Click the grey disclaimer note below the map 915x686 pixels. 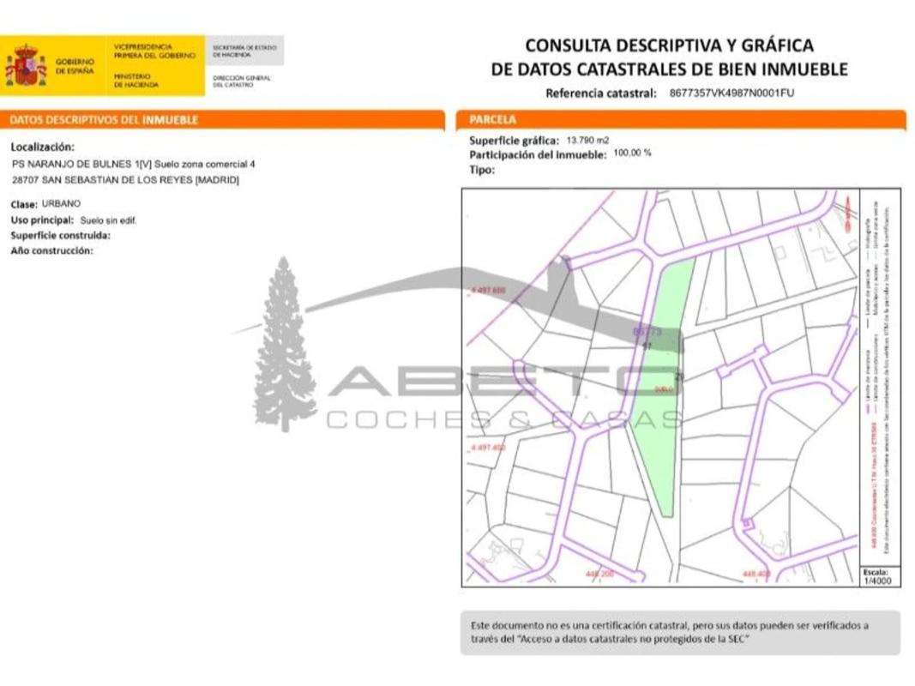(x=680, y=632)
